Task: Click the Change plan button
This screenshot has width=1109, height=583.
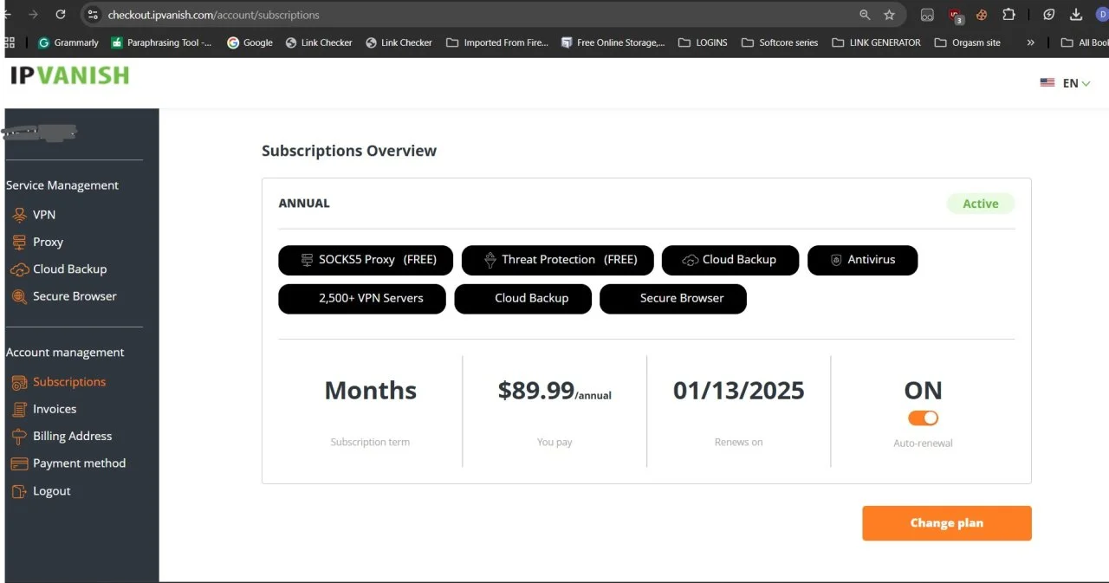Action: [x=947, y=523]
